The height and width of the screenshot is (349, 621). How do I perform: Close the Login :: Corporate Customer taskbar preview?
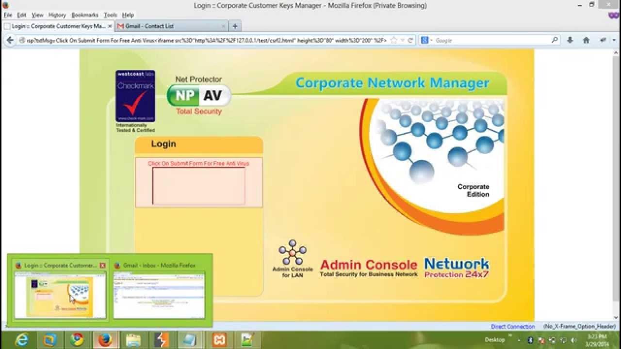102,265
